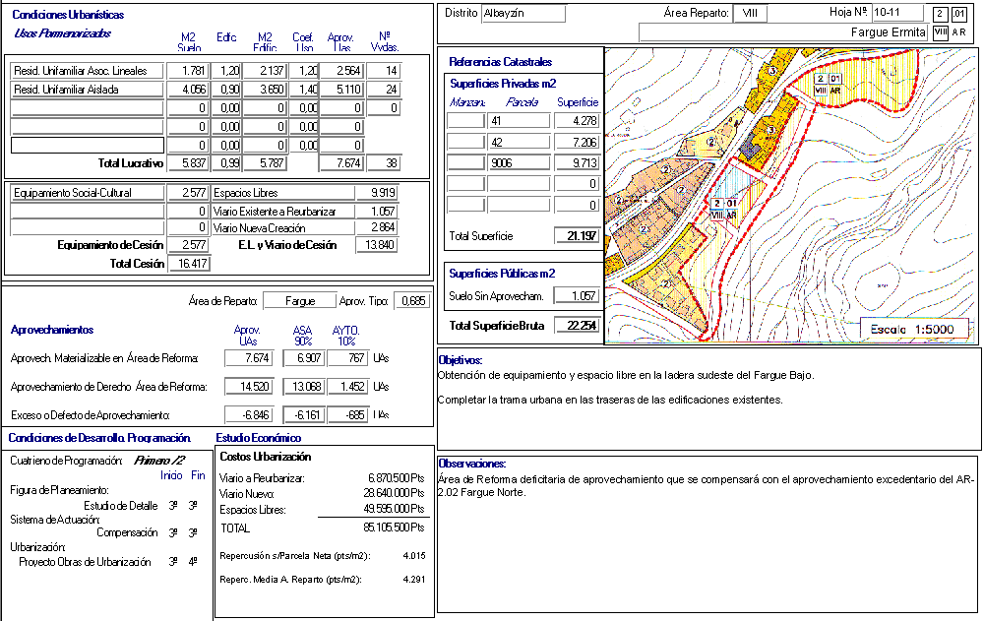Select Exceso o Defecto value -6.846
The height and width of the screenshot is (621, 984).
tap(249, 415)
